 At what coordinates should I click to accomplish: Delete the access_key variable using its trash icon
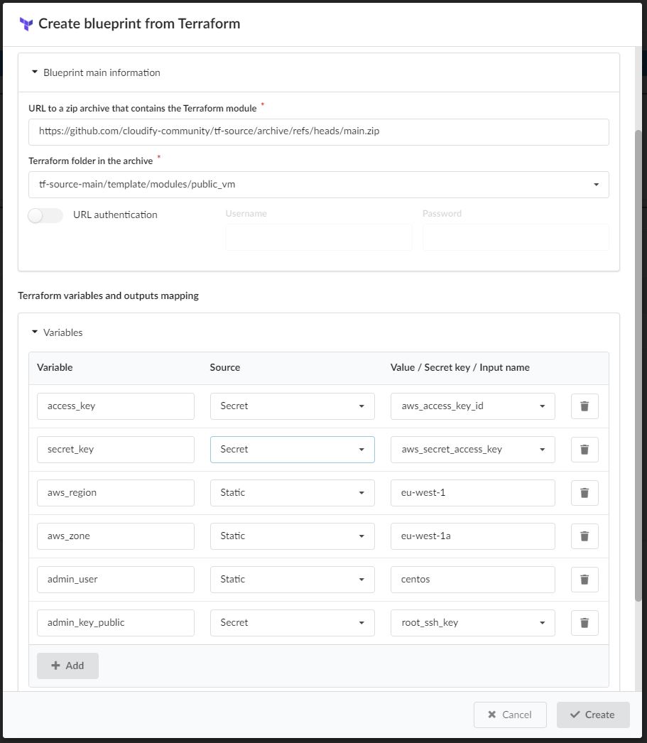click(584, 406)
